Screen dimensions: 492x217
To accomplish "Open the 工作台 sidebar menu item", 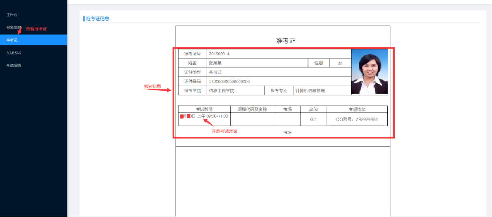I will (12, 15).
